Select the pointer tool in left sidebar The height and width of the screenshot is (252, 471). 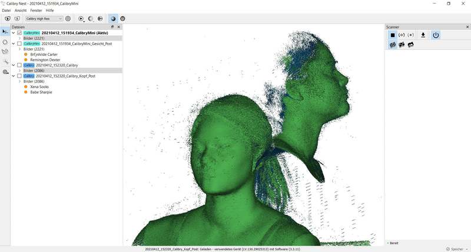pos(5,31)
